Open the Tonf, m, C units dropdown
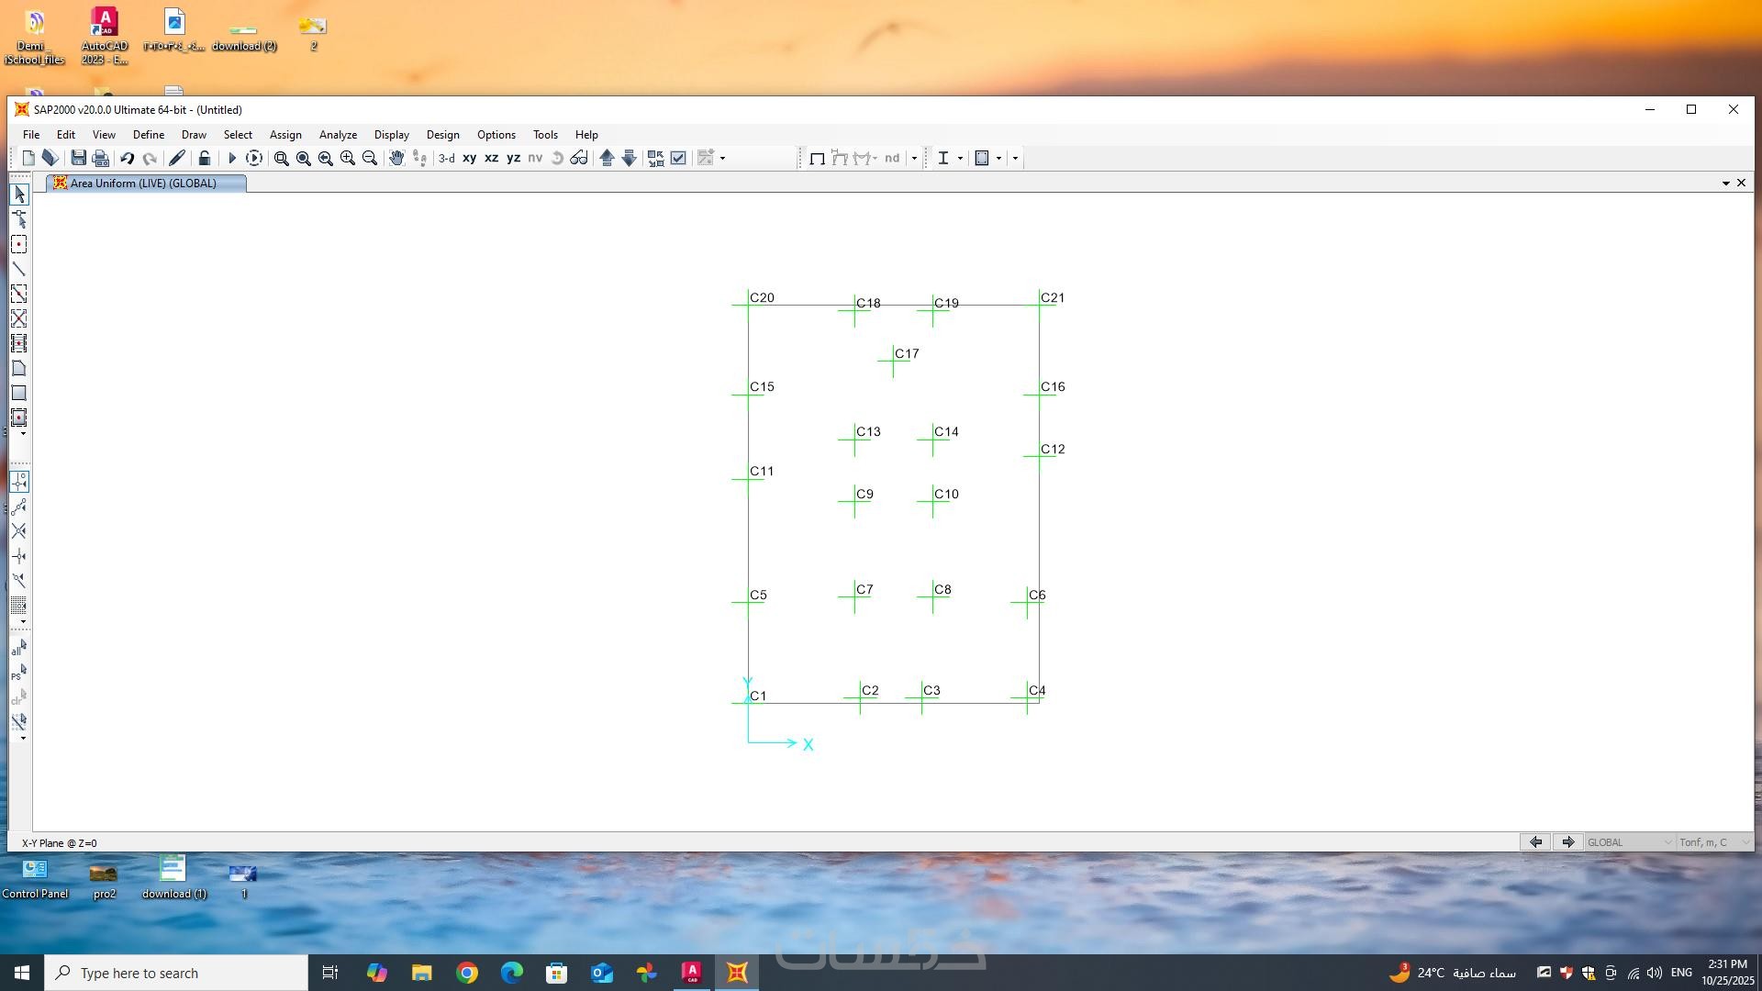Image resolution: width=1762 pixels, height=991 pixels. point(1714,842)
